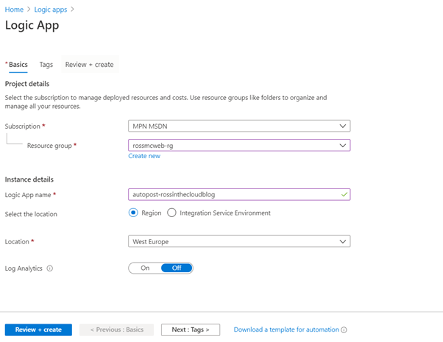The width and height of the screenshot is (443, 342).
Task: Select the Basics tab
Action: point(17,65)
